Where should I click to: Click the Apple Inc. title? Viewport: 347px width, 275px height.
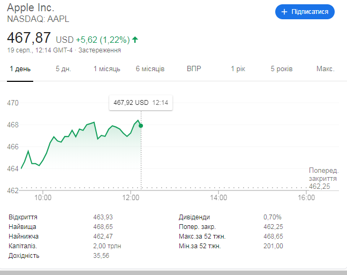31,7
